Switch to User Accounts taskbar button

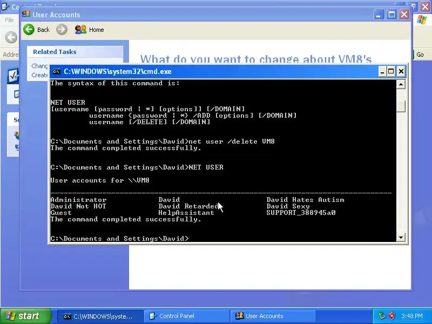coord(273,316)
